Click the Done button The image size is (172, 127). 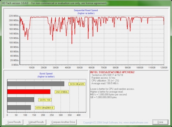pyautogui.click(x=160, y=122)
